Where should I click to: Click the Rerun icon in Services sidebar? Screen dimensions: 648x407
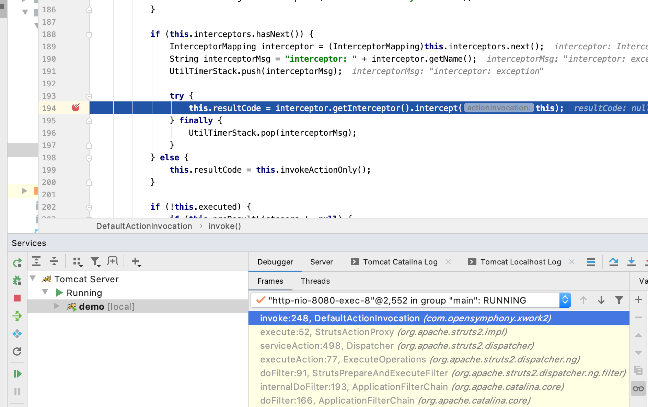17,263
